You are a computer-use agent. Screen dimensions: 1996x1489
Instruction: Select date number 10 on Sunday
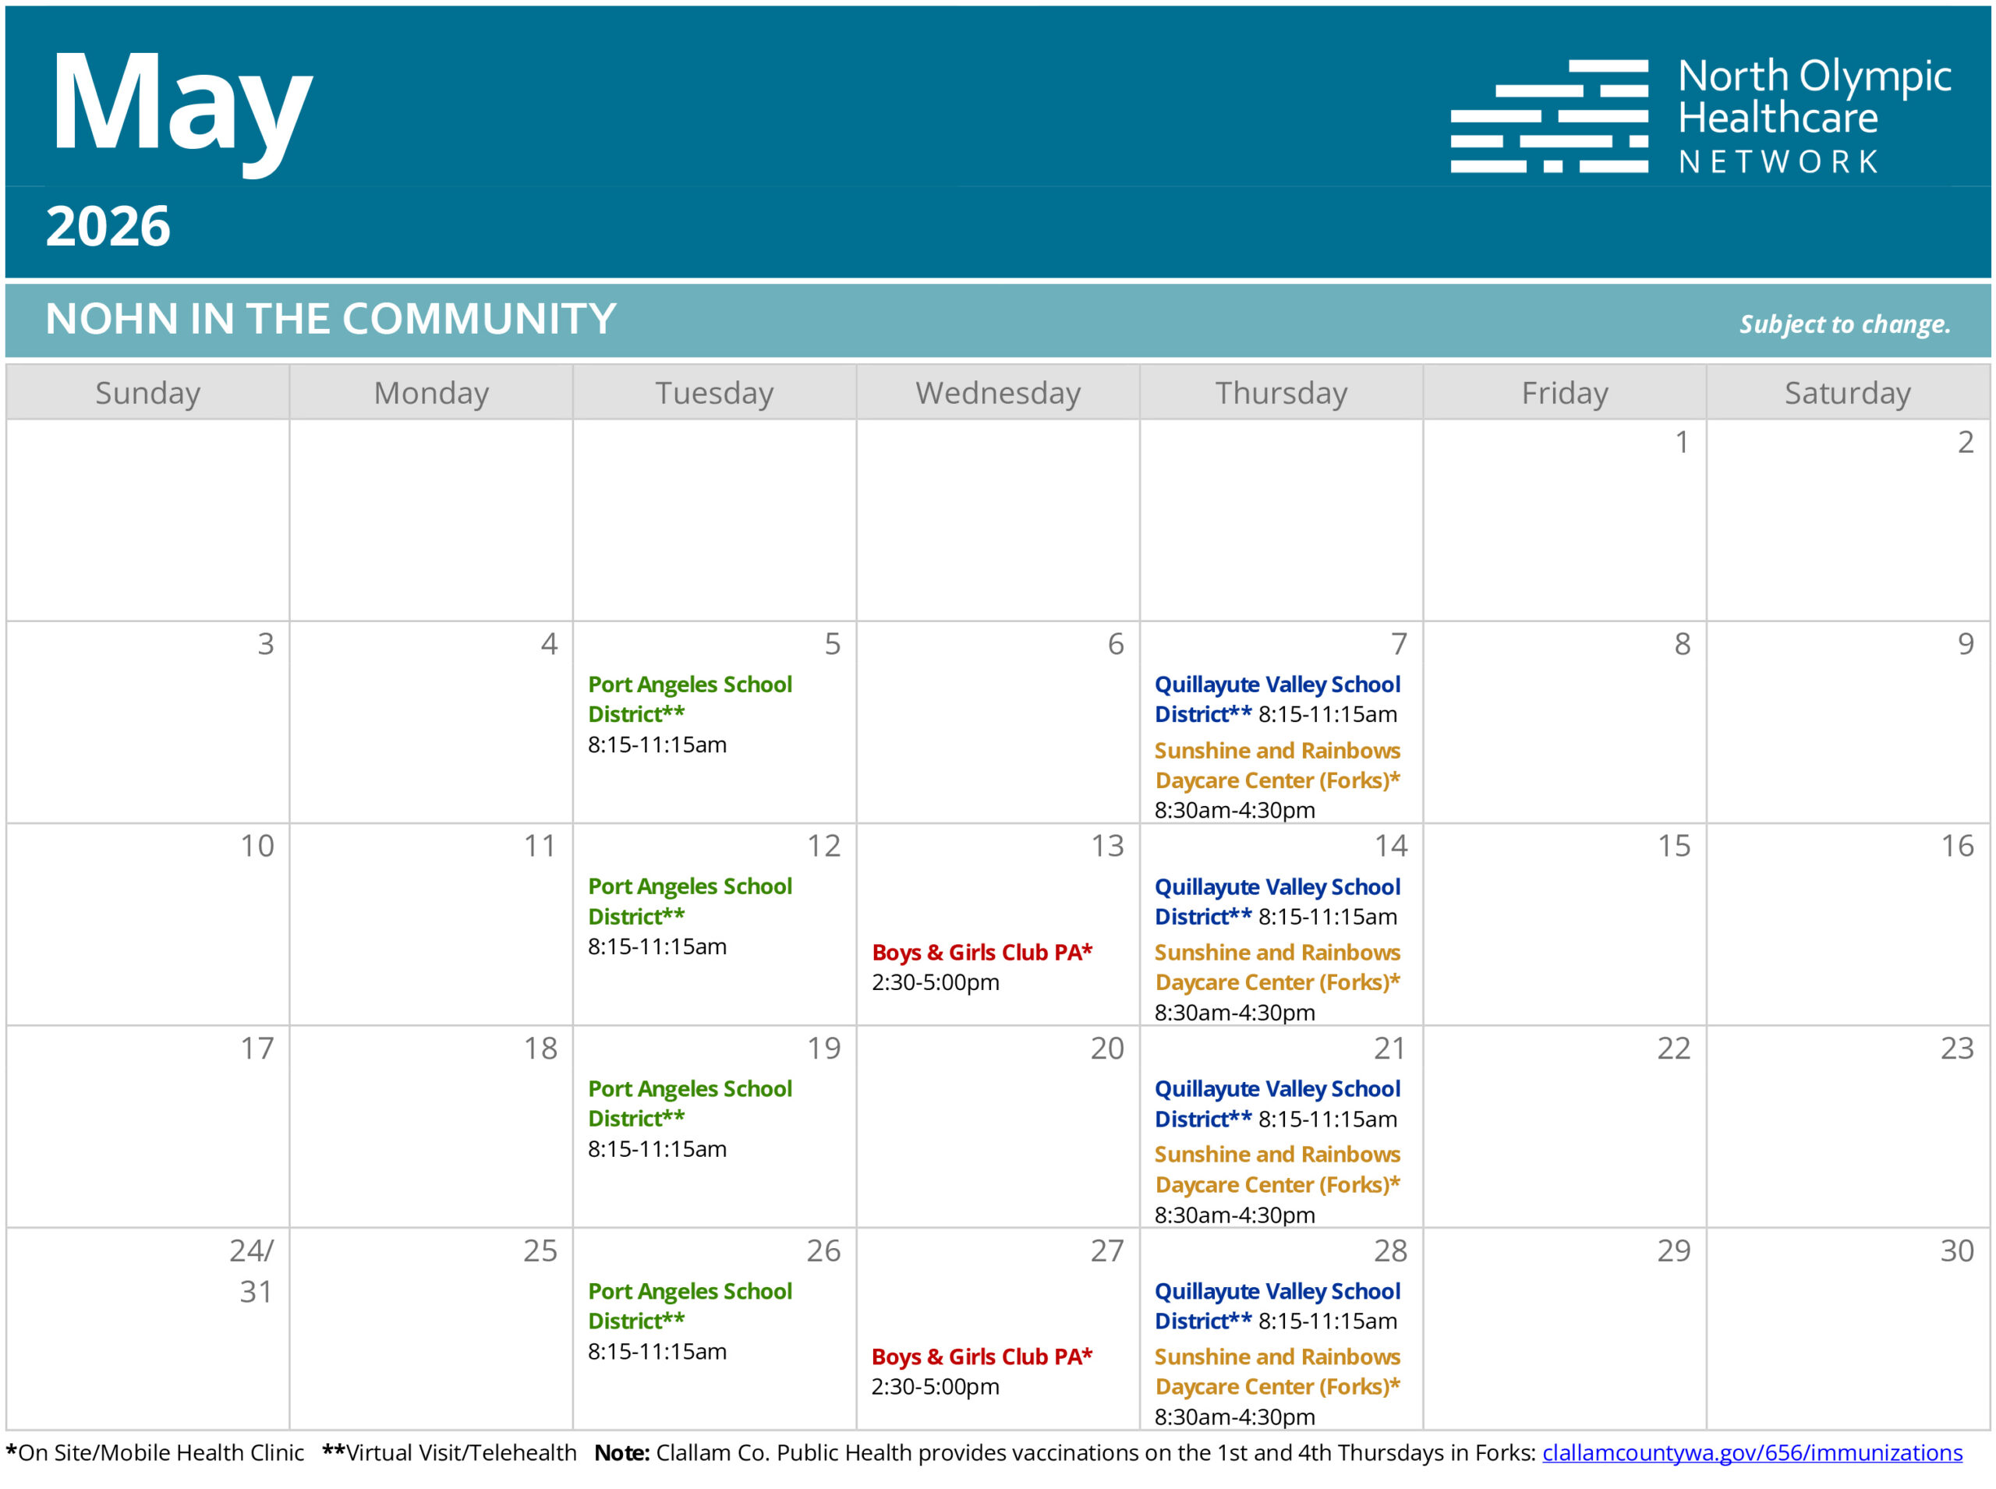point(257,845)
